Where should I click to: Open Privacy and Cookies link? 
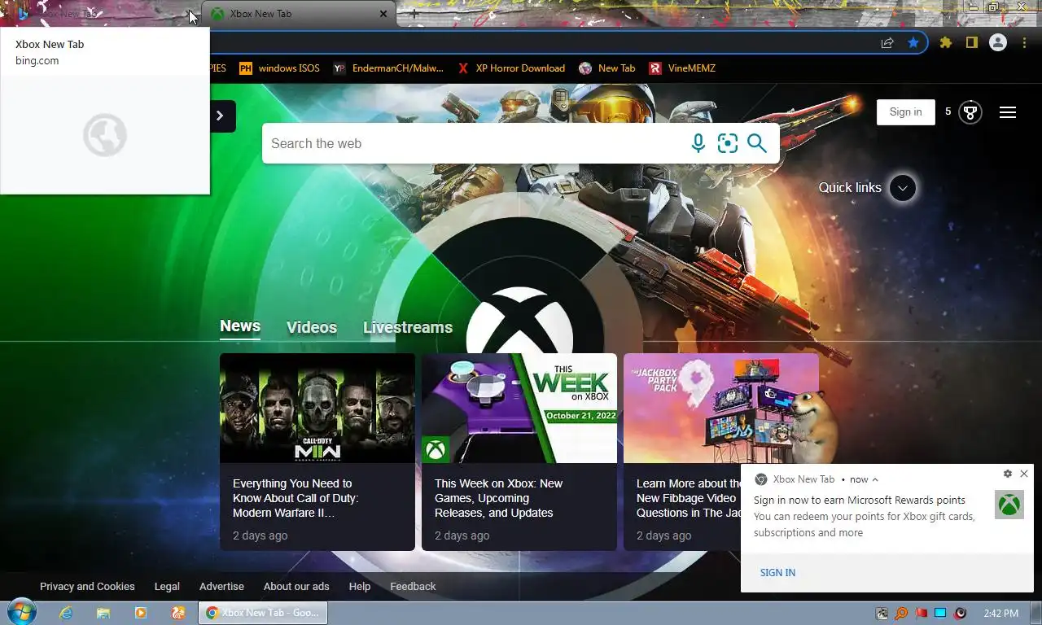click(x=87, y=586)
